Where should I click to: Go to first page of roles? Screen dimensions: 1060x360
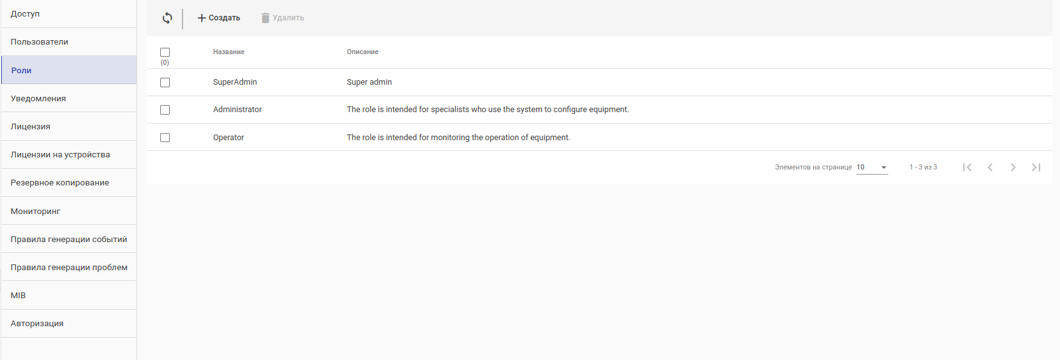tap(967, 167)
